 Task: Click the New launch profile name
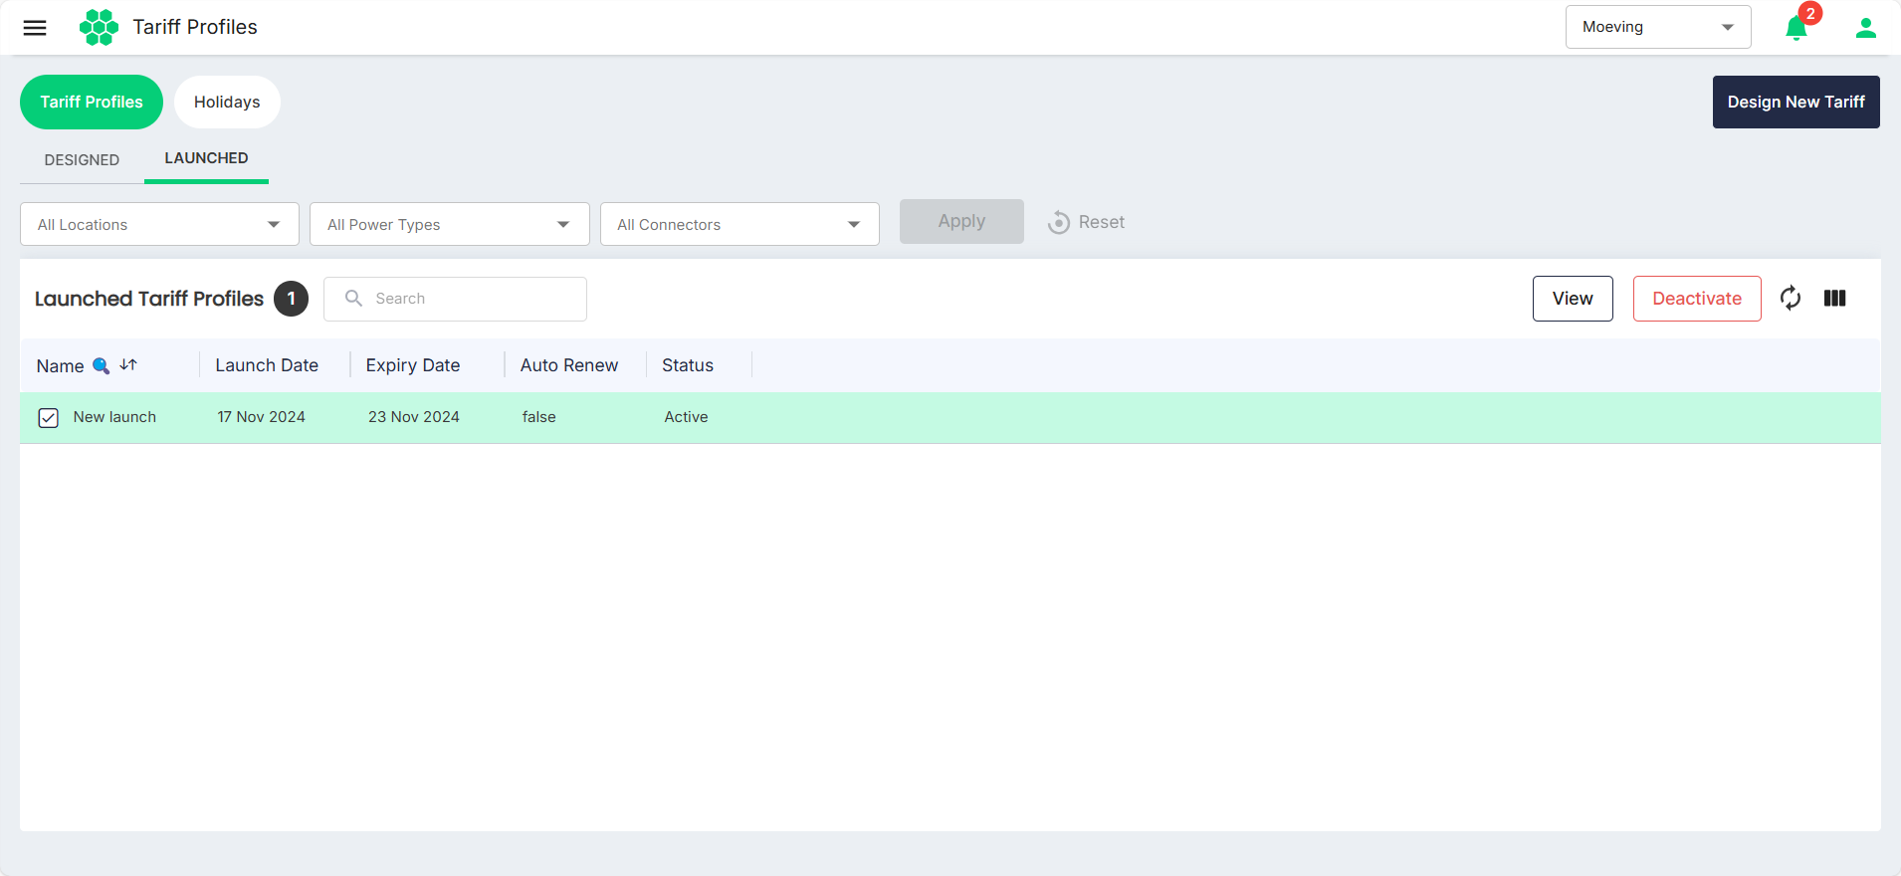[114, 417]
